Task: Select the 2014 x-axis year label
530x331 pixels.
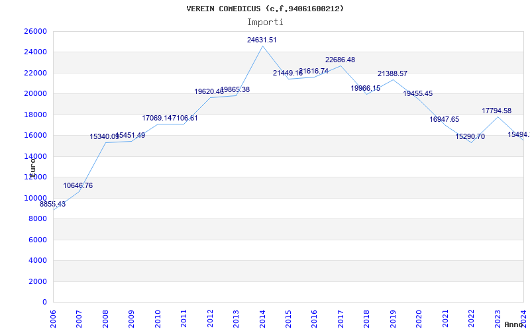Action: click(x=262, y=319)
